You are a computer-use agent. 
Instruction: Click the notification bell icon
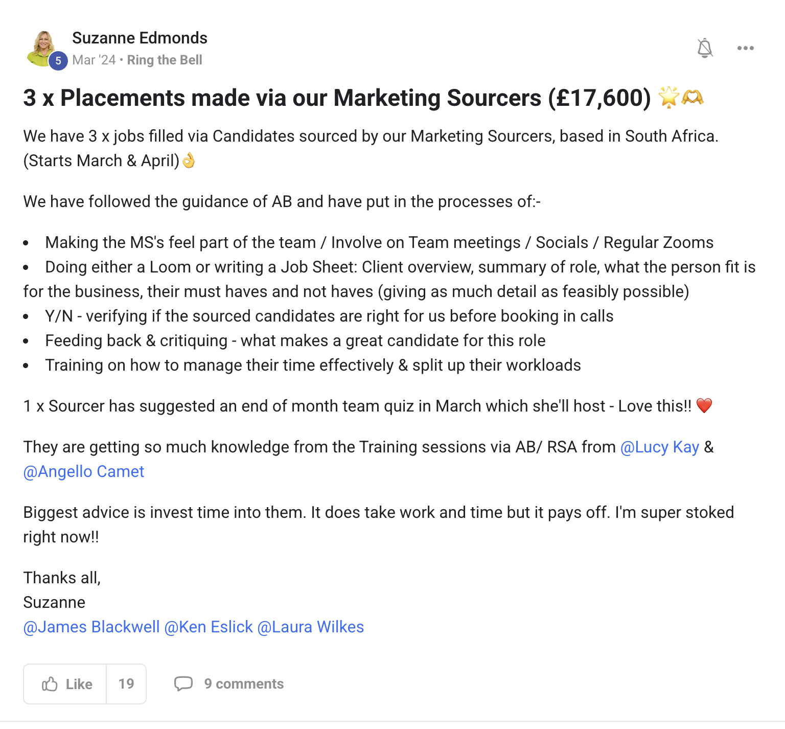pos(705,48)
